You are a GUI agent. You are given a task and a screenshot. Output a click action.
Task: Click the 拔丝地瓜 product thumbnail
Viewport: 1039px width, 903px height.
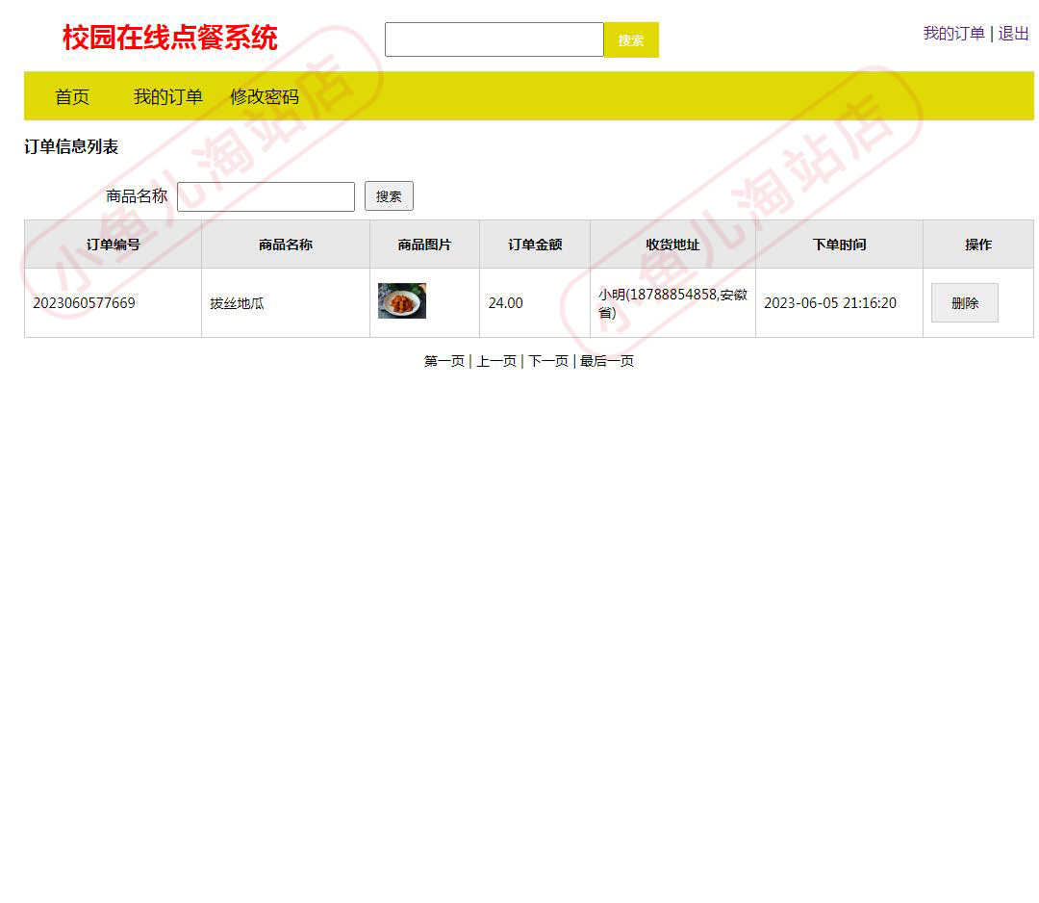click(x=402, y=301)
